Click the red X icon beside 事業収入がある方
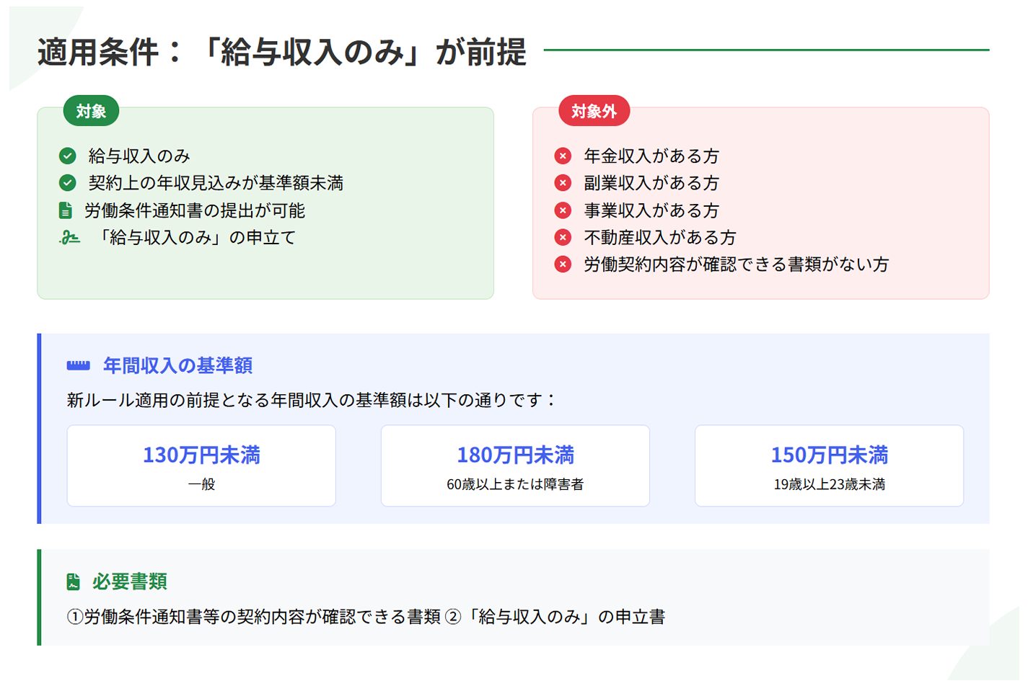Image resolution: width=1028 pixels, height=686 pixels. coord(563,210)
